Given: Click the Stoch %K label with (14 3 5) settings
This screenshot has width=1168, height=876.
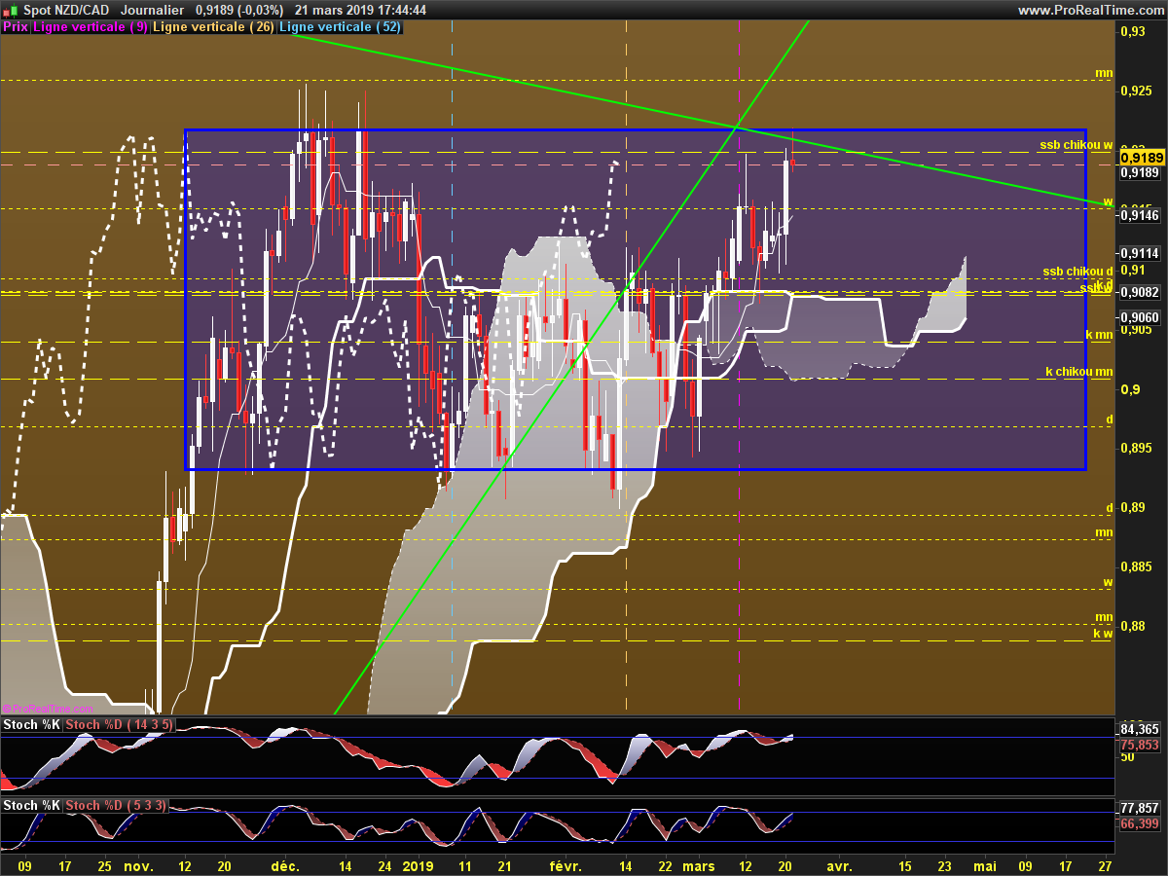Looking at the screenshot, I should [30, 725].
